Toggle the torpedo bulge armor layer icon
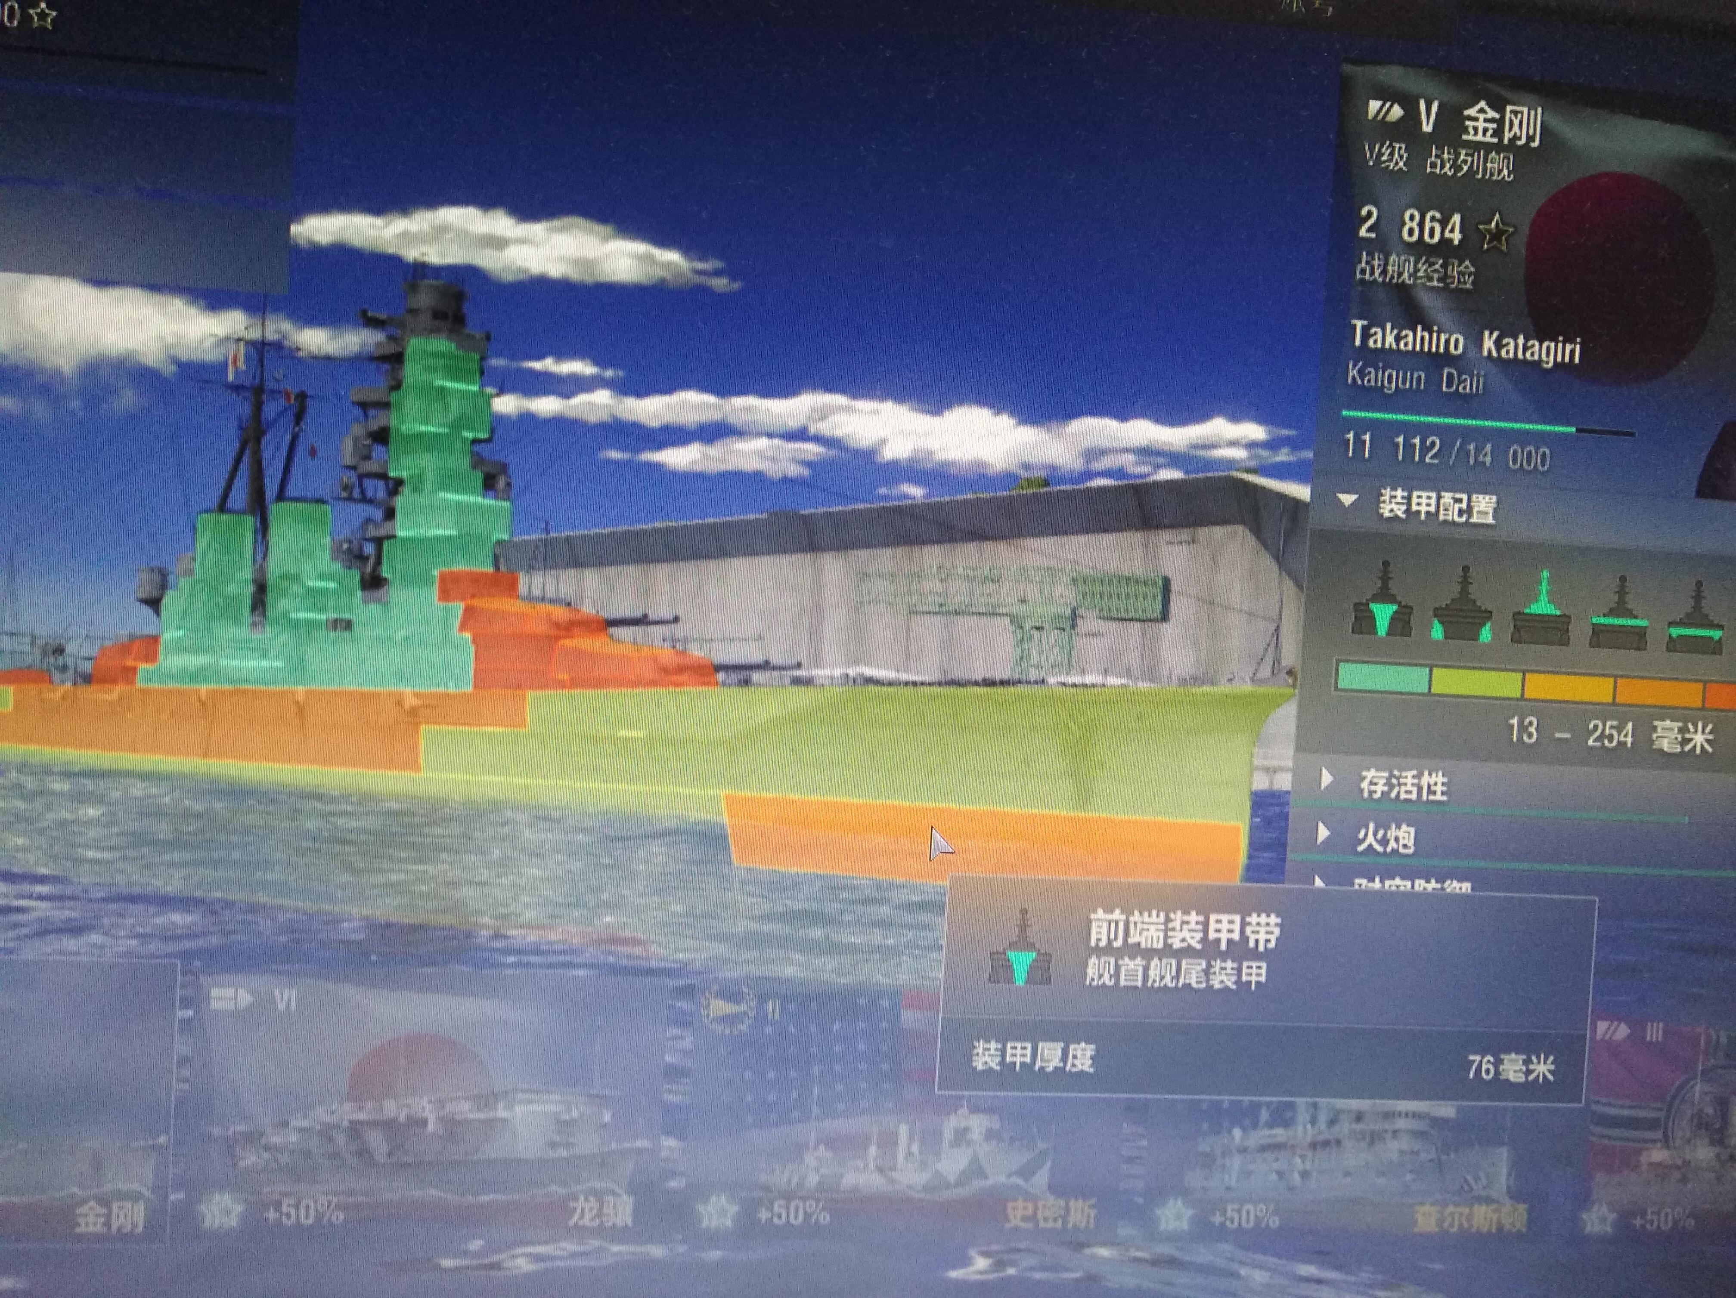 [x=1462, y=604]
